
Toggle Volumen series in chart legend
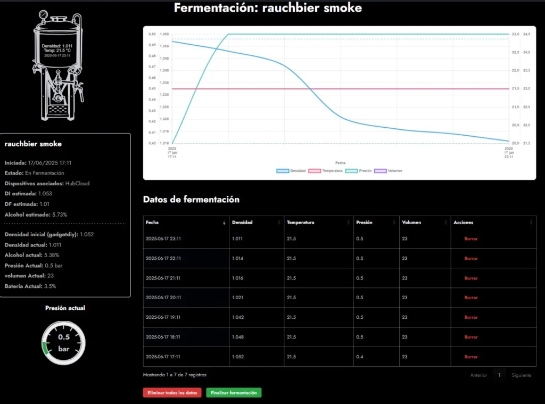(x=389, y=171)
